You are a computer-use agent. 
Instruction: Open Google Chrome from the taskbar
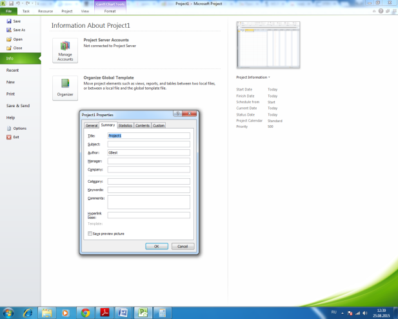(x=85, y=313)
